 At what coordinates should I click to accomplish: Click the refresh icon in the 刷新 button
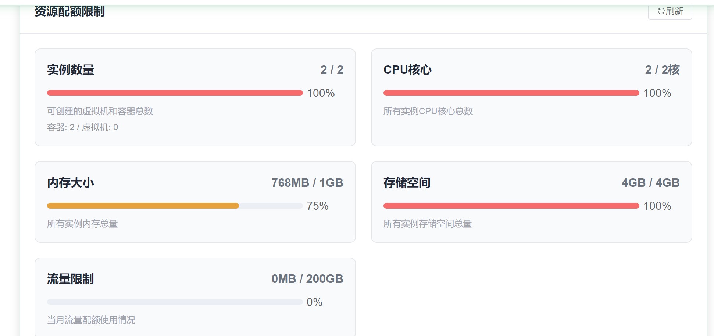pyautogui.click(x=661, y=11)
